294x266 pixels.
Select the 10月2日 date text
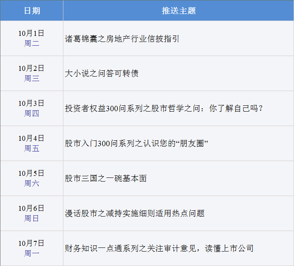tap(31, 68)
